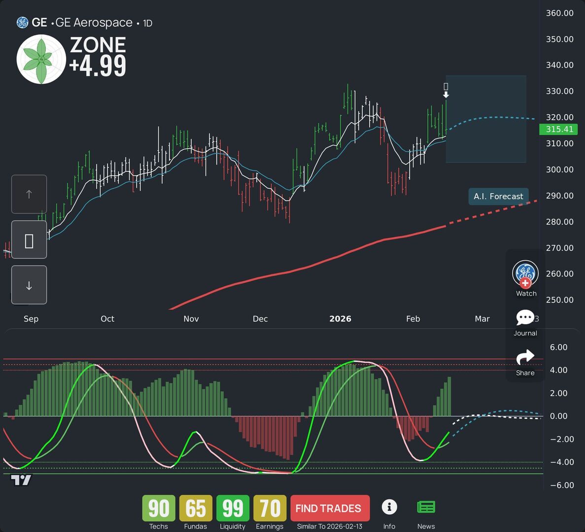The height and width of the screenshot is (532, 585).
Task: Click the A.I. Forecast label
Action: pos(498,197)
